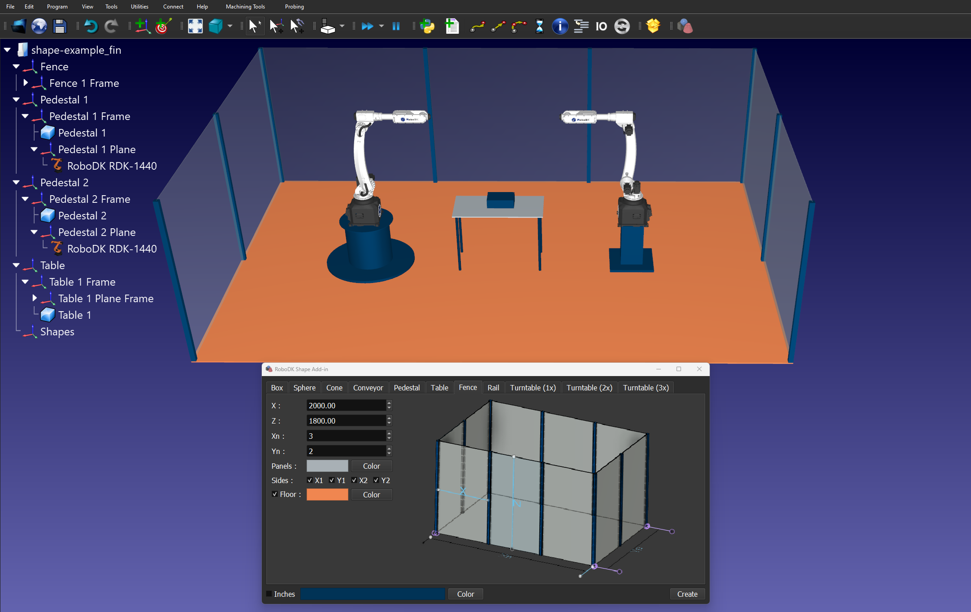Screen dimensions: 971x612
Task: Open the Program menu
Action: [x=57, y=7]
